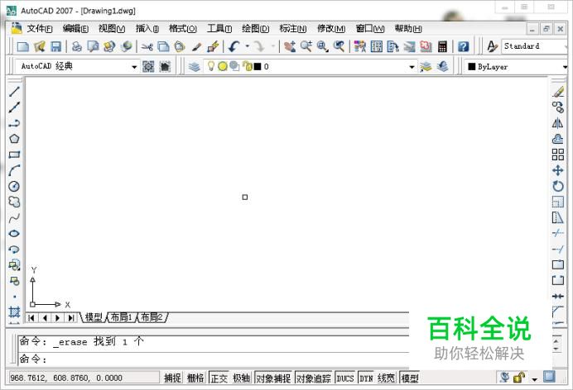Select the Ellipse tool
Image resolution: width=573 pixels, height=390 pixels.
tap(14, 233)
